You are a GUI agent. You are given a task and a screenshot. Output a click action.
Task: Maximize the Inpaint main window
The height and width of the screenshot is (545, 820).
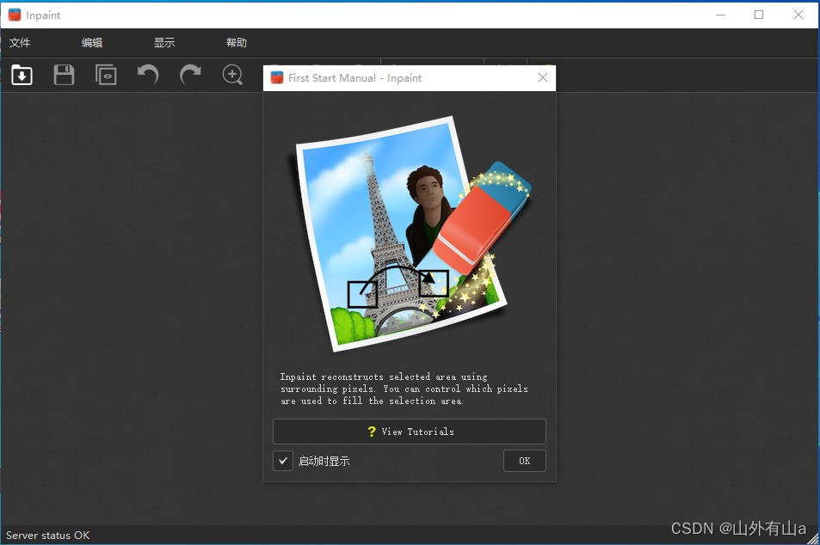(759, 15)
